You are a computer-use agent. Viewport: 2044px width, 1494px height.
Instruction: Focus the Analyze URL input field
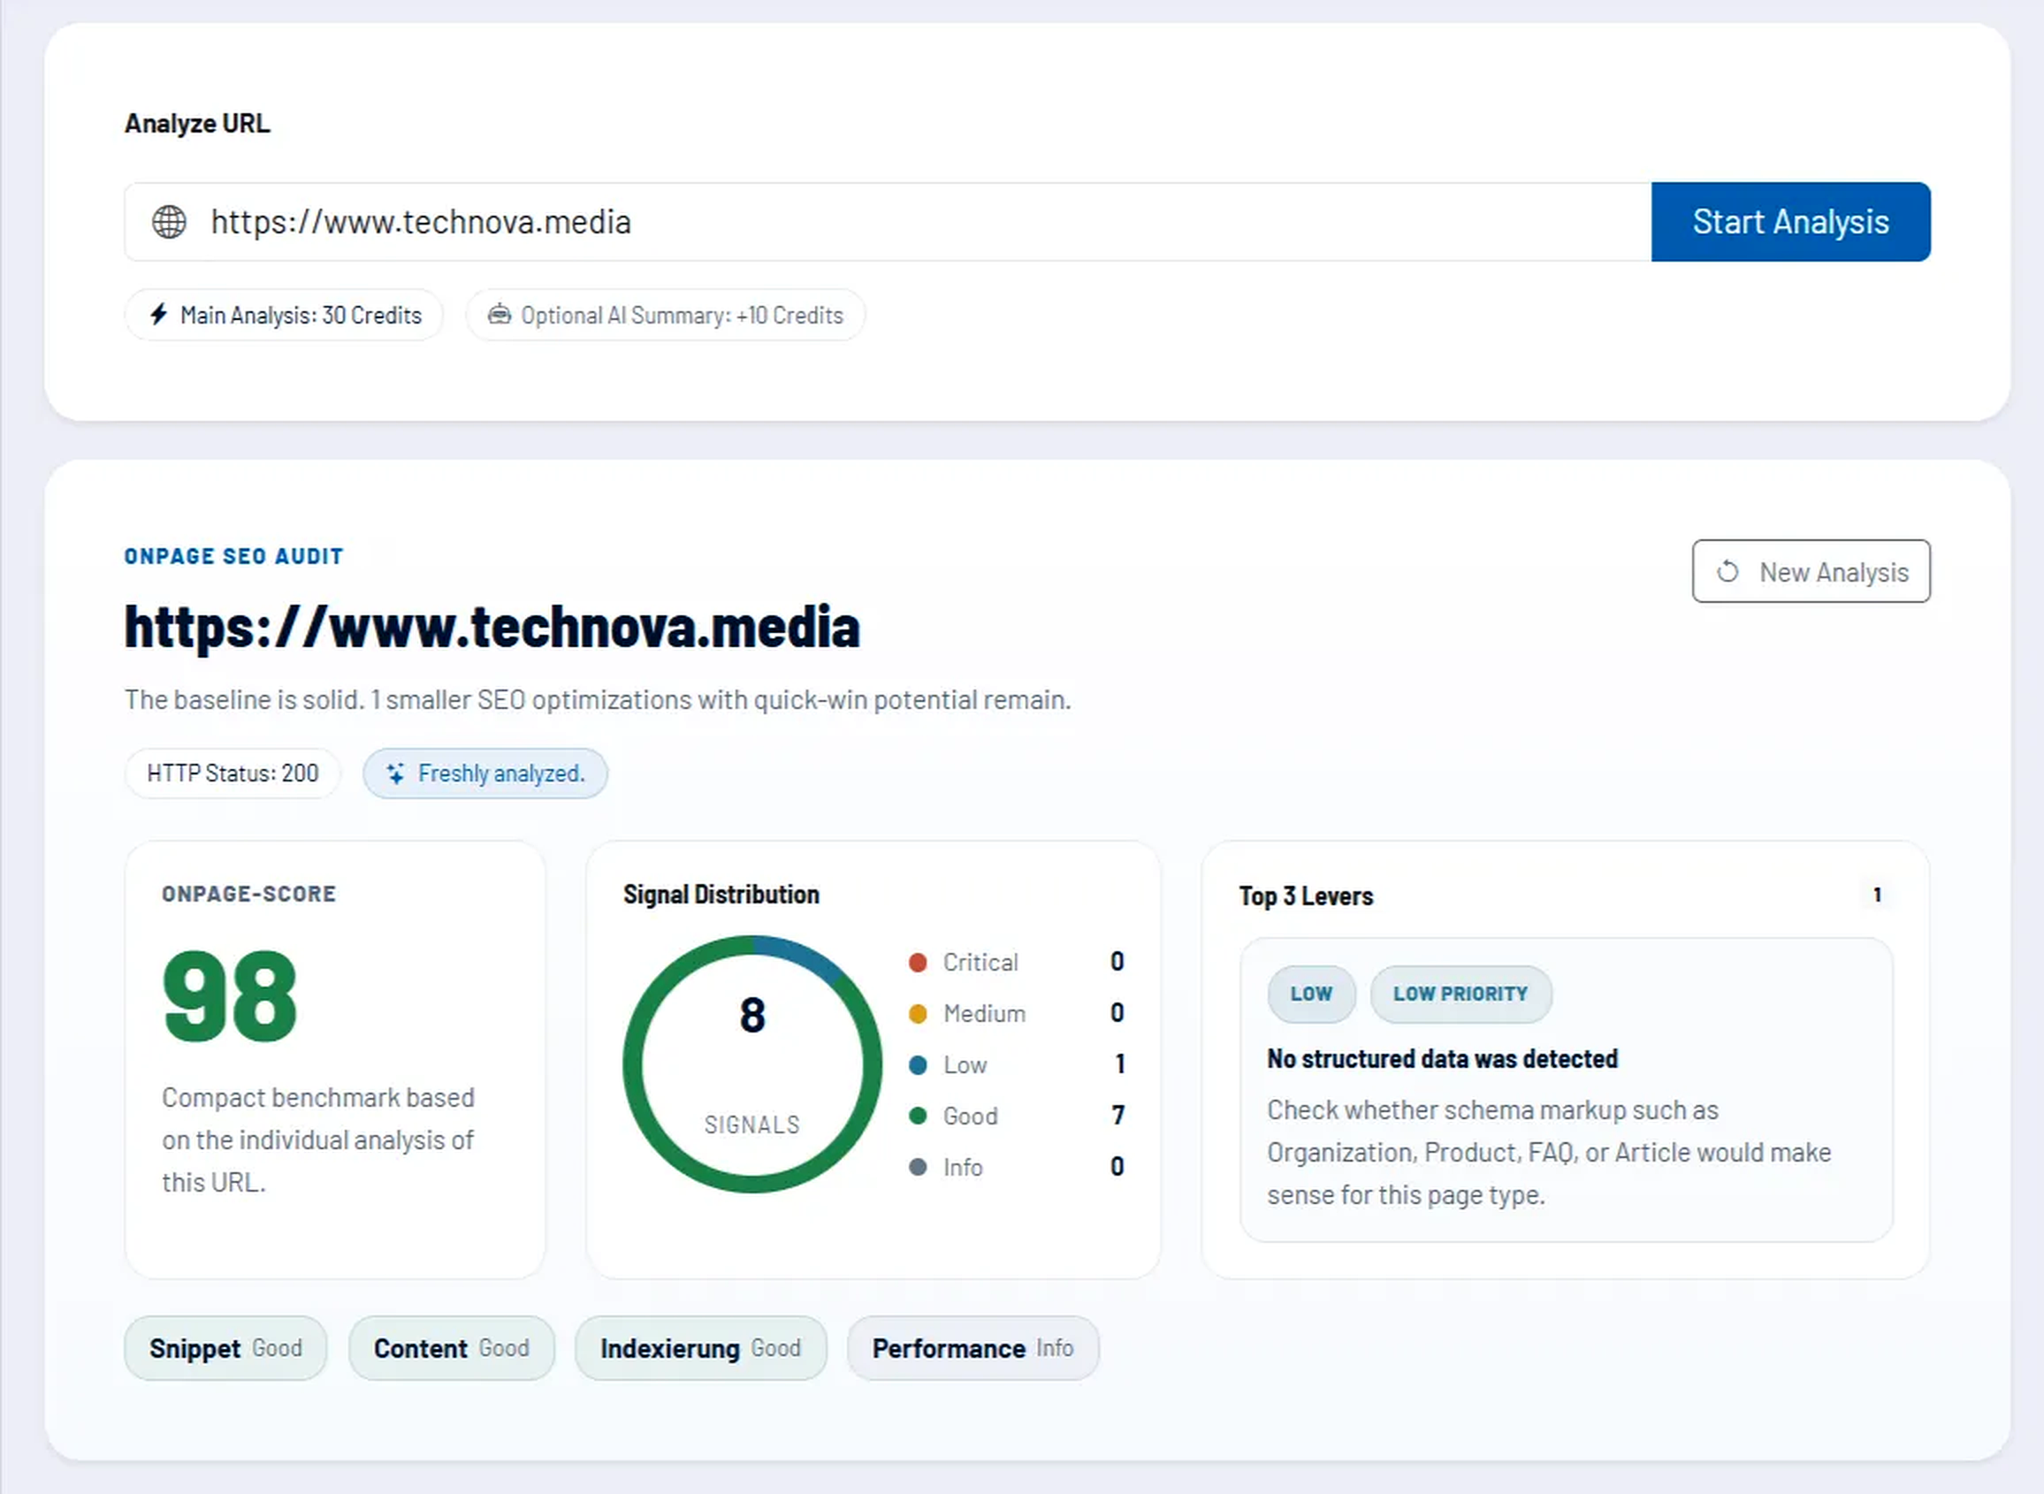[889, 222]
